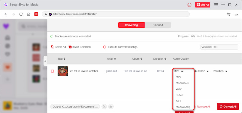Choose M4A(AAC) from the format list
Screen dimensions: 242x113
[x=182, y=83]
